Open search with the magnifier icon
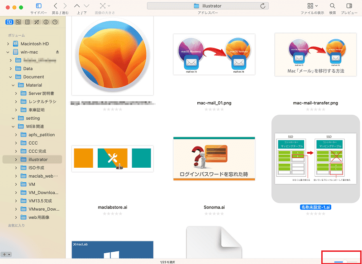The image size is (362, 264). tap(333, 6)
